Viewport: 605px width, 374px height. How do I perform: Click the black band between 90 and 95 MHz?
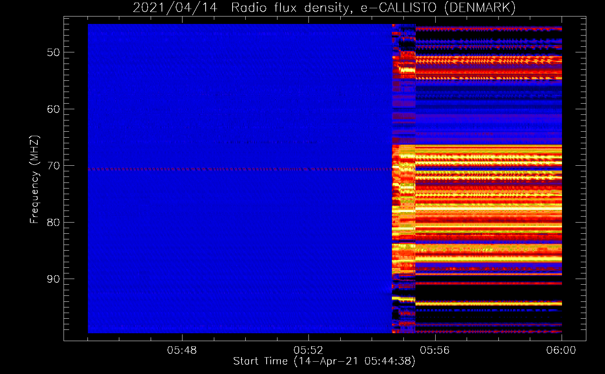(x=489, y=292)
